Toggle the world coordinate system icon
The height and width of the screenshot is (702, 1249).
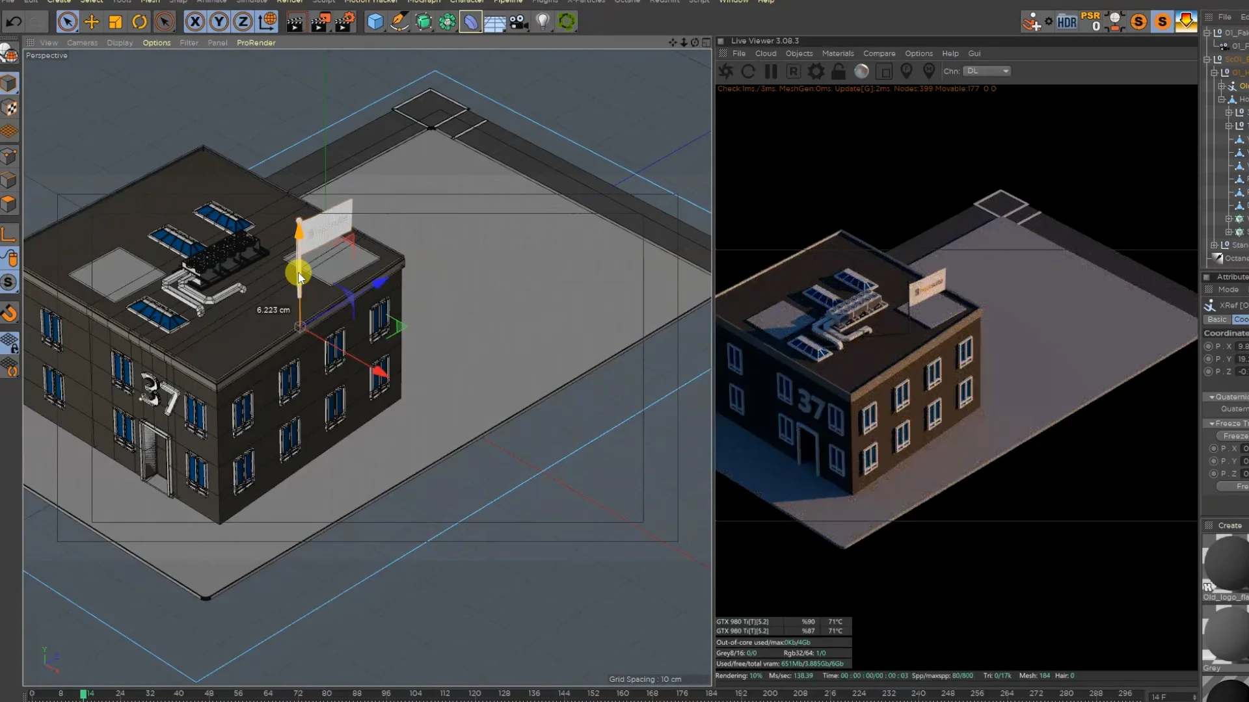[x=267, y=22]
